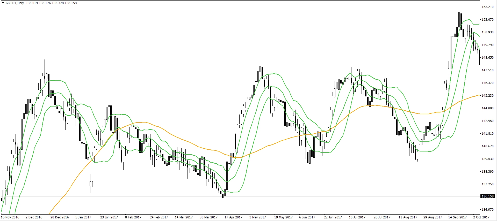Viewport: 497px width, 221px height.
Task: Select the 153.210 price axis label
Action: point(487,7)
